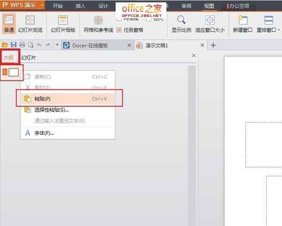282x226 pixels.
Task: Choose 粘贴(P) from the context menu
Action: point(42,99)
